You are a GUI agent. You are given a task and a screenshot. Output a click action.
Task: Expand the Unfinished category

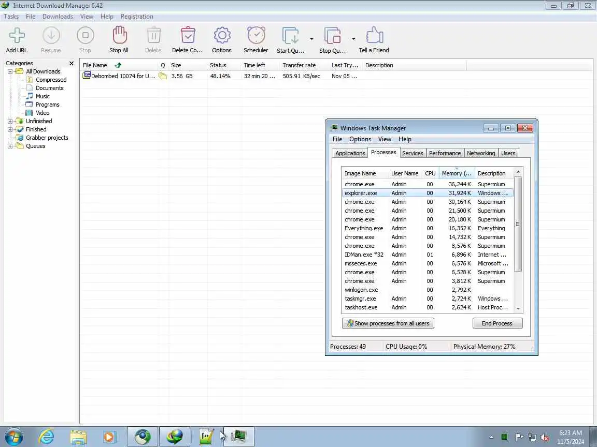[x=10, y=121]
